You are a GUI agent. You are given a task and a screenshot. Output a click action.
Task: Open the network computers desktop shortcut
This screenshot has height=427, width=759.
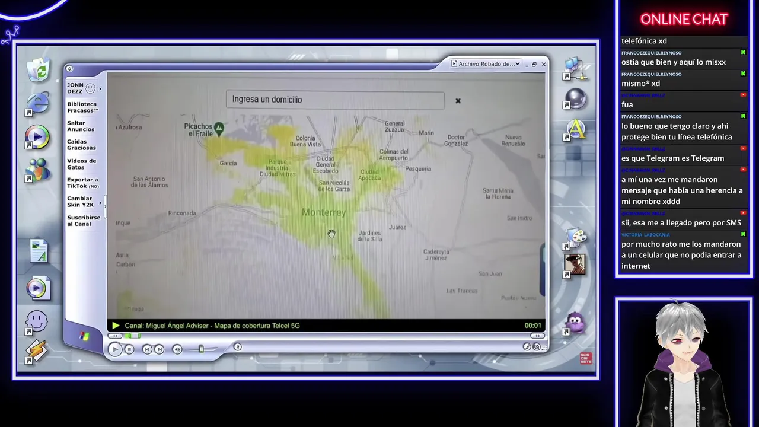point(575,69)
